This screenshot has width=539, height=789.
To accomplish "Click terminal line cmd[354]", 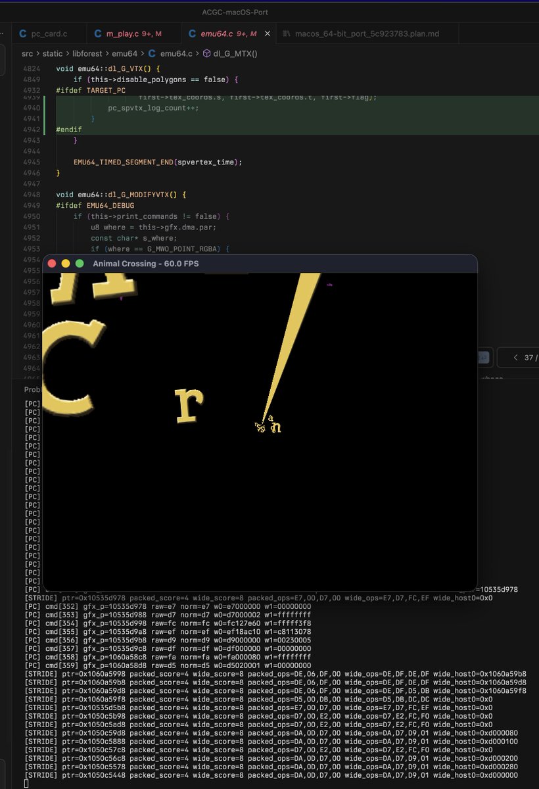I will pos(167,623).
